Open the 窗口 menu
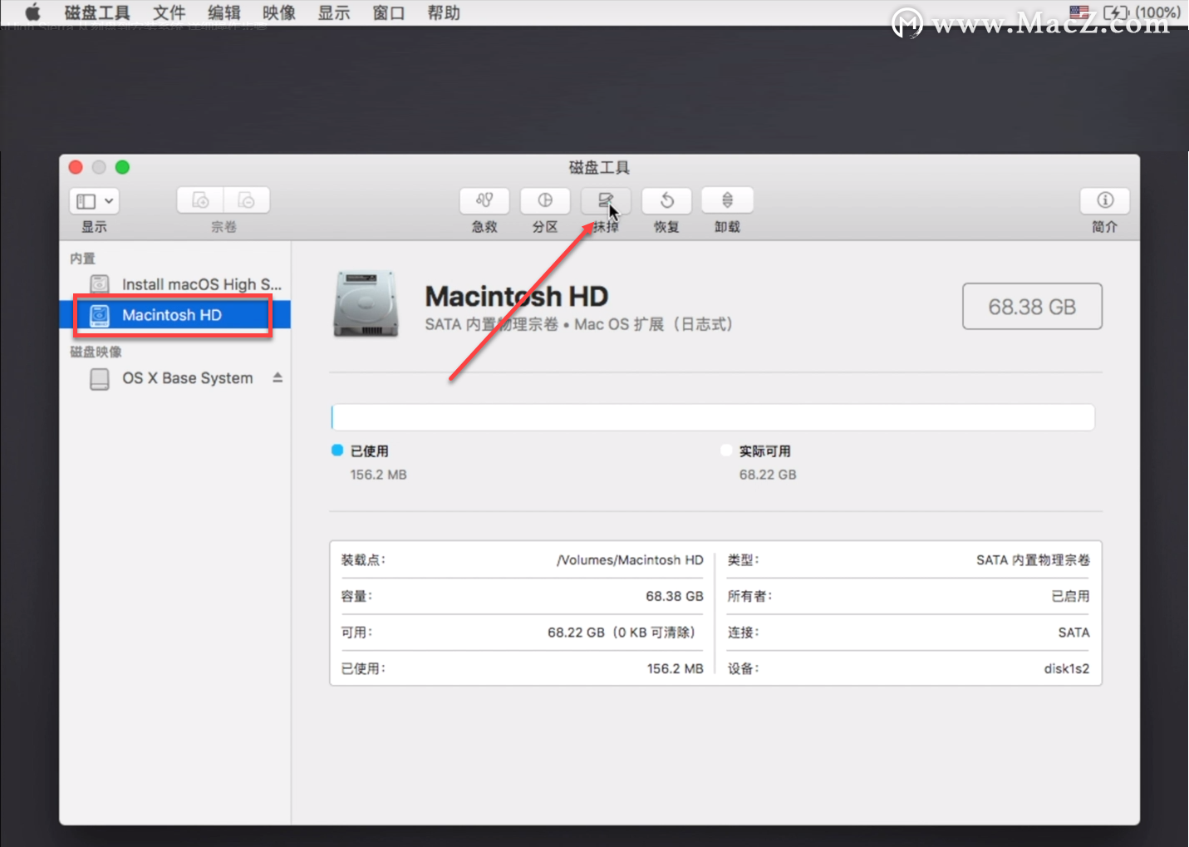 388,12
